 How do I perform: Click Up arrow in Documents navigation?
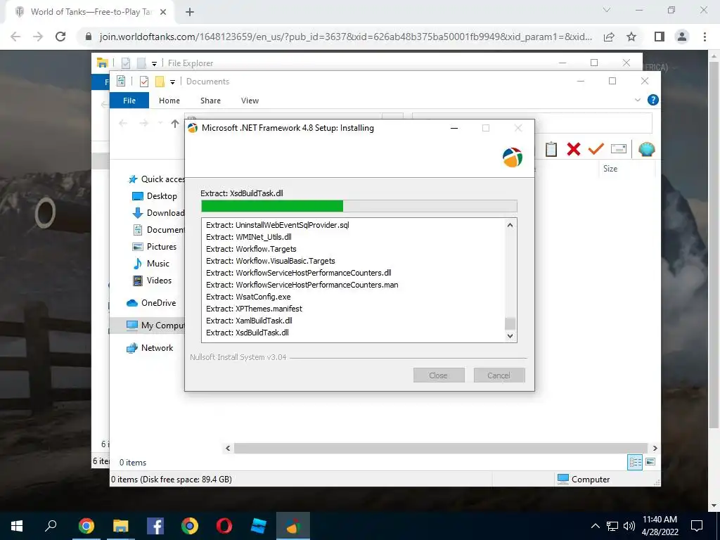pos(174,123)
